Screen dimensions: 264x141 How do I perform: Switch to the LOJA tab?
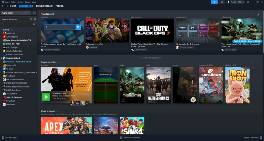[x=13, y=6]
